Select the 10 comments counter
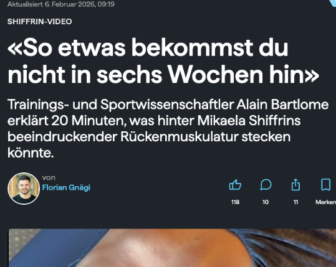Image resolution: width=336 pixels, height=267 pixels. click(x=266, y=202)
